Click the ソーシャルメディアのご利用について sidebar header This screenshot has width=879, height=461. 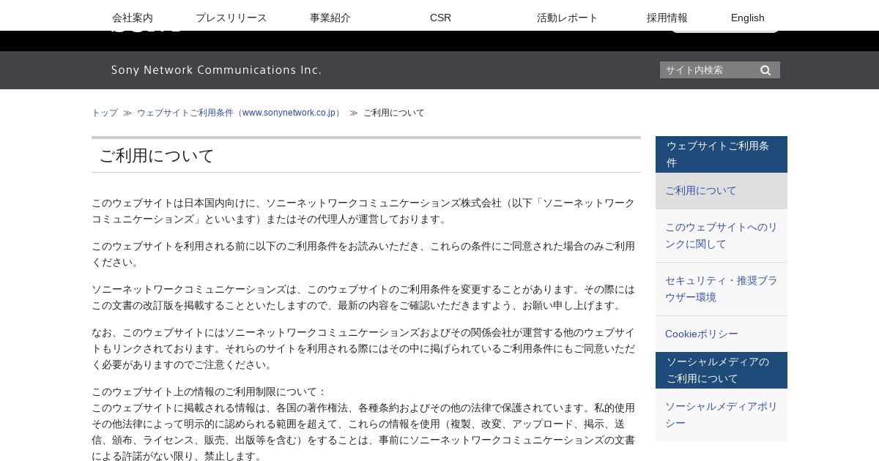[x=722, y=370]
